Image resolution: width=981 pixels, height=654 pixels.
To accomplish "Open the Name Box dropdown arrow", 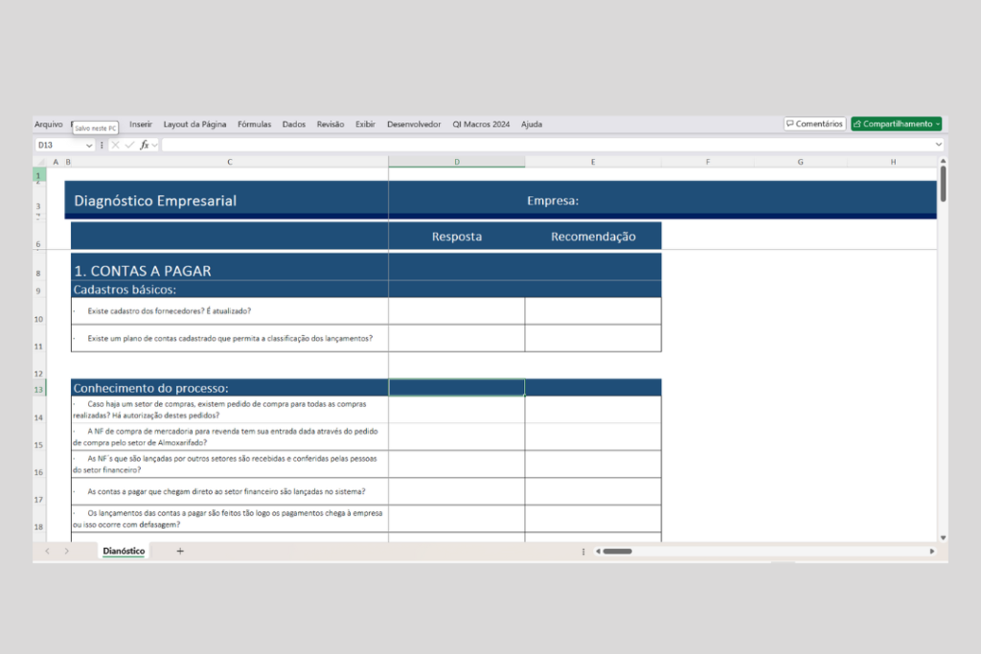I will [x=89, y=146].
